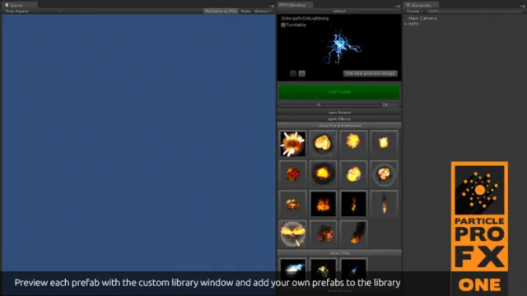Choose the small yellow fire puff thumbnail

click(384, 144)
